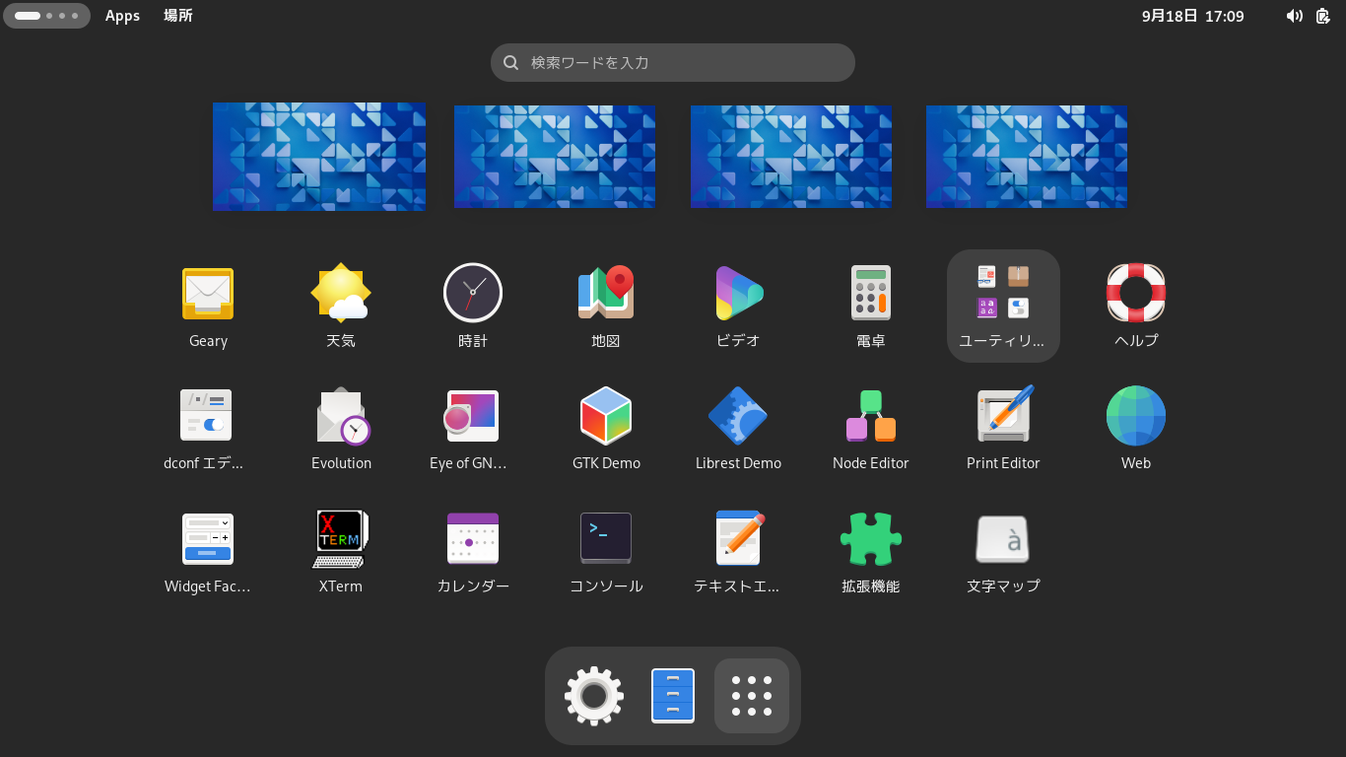The image size is (1346, 757).
Task: Open Settings gear in the dock
Action: click(x=594, y=696)
